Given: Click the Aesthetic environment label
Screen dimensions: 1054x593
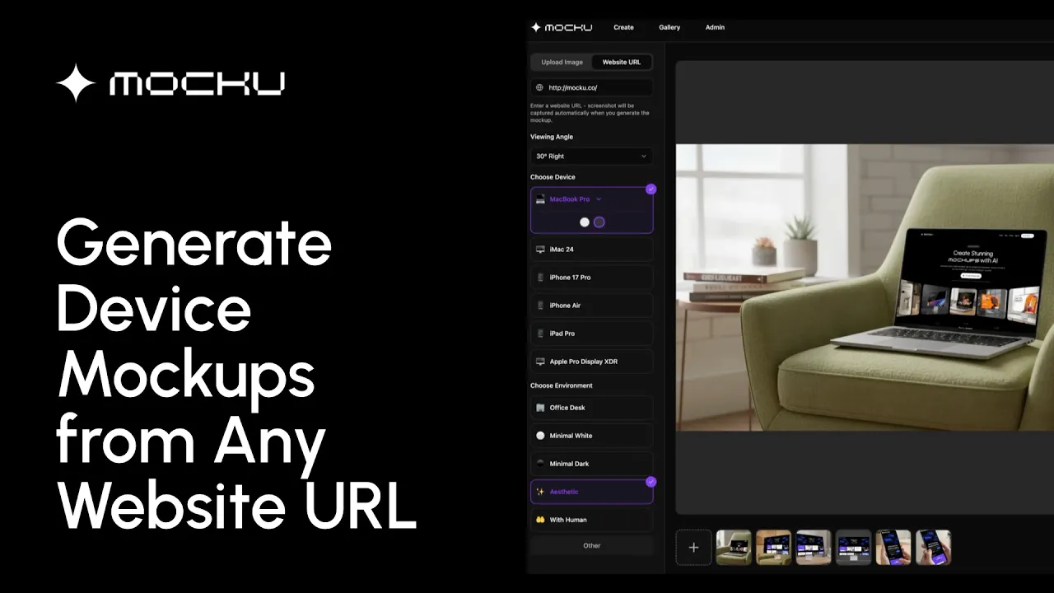Looking at the screenshot, I should click(x=564, y=492).
